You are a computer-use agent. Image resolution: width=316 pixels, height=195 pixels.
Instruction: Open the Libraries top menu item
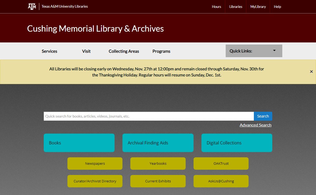pyautogui.click(x=236, y=7)
